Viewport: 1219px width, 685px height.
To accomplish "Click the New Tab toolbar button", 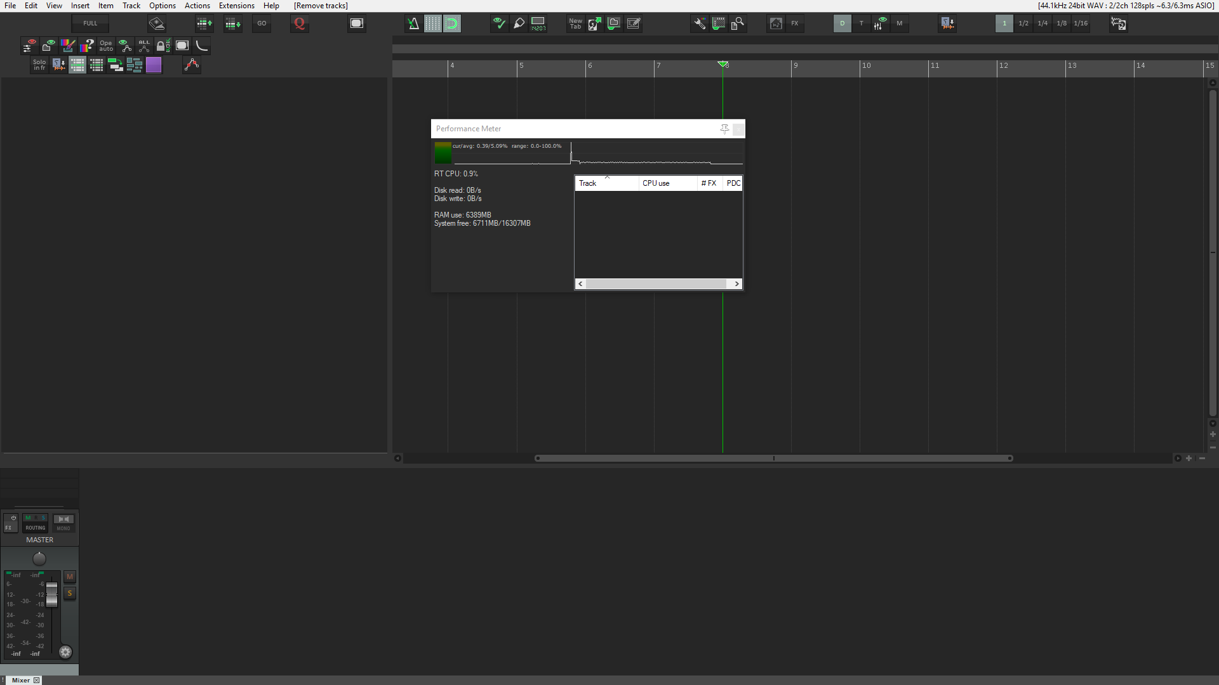I will point(575,24).
